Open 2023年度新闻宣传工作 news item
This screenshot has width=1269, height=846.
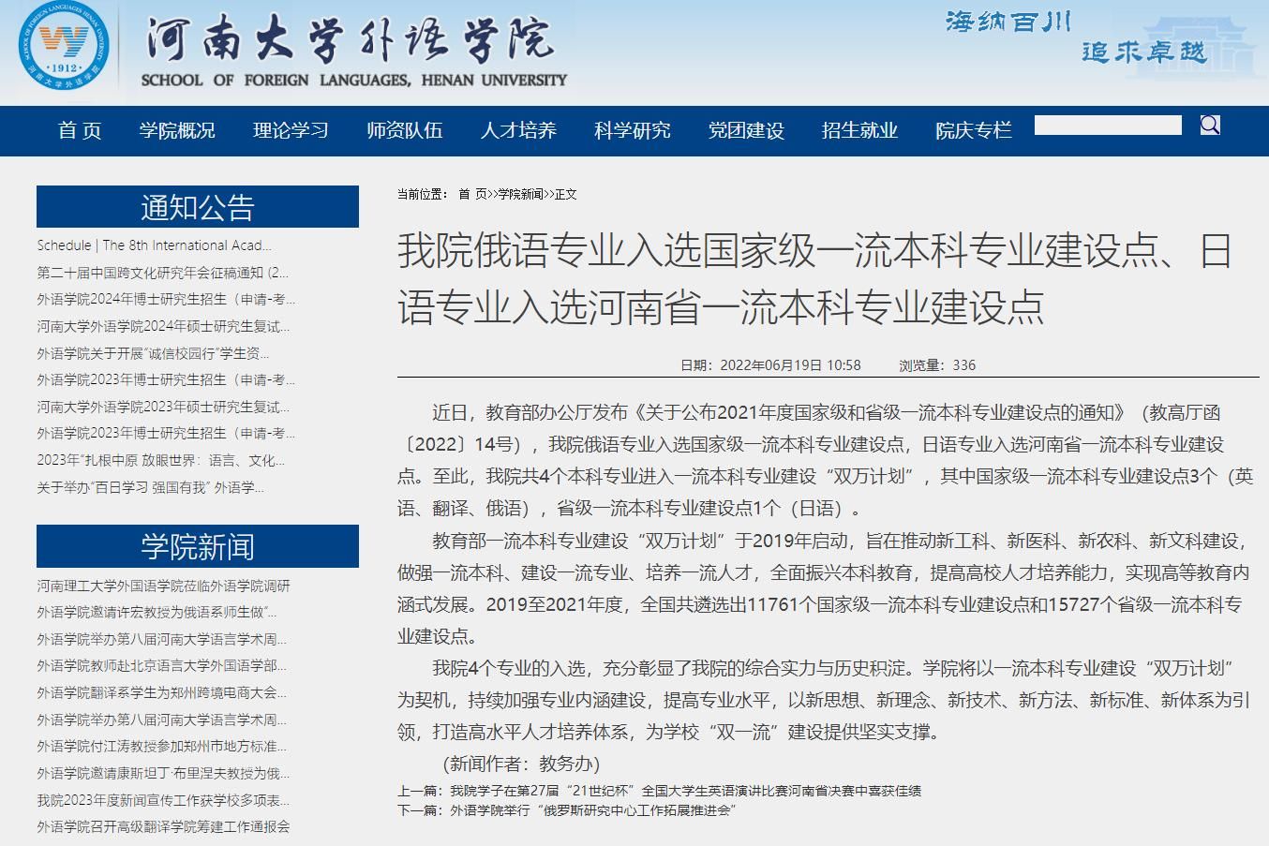[x=163, y=800]
